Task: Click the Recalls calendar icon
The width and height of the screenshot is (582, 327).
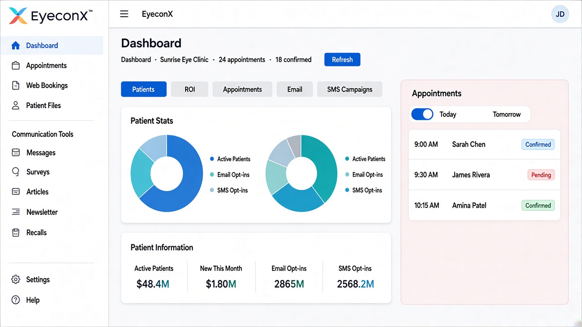Action: (15, 233)
